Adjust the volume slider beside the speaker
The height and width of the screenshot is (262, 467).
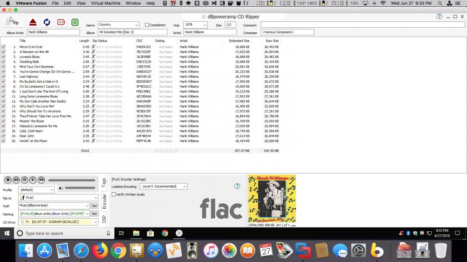tap(80, 188)
